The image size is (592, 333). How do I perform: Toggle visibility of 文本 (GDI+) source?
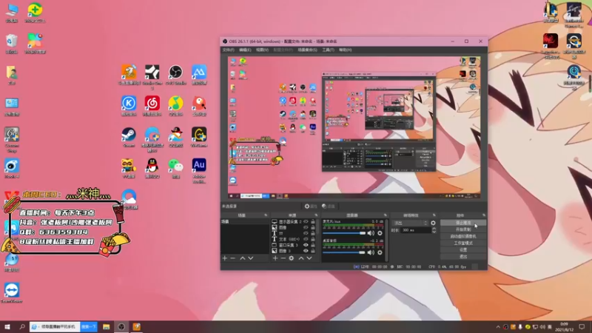pyautogui.click(x=306, y=239)
